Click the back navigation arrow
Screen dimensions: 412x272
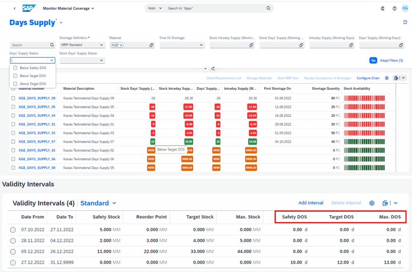15,8
